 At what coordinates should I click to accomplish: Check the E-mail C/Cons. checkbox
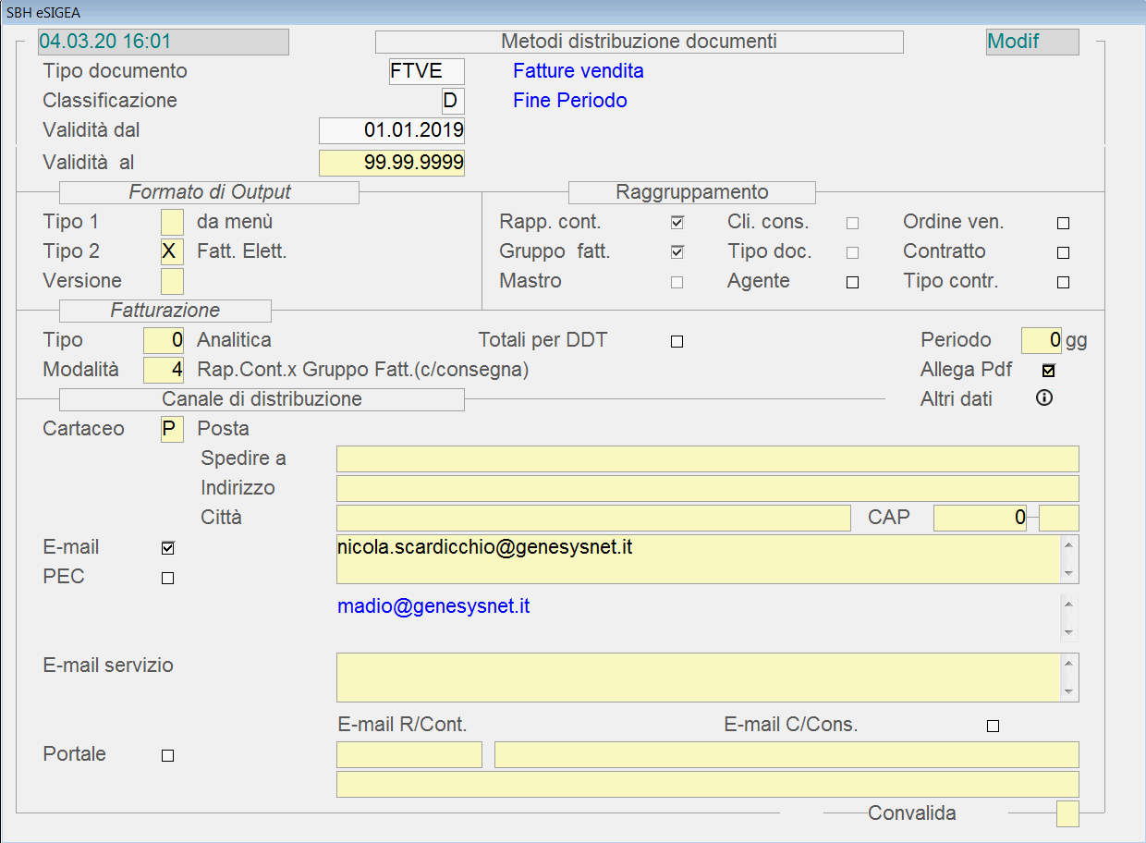[993, 727]
